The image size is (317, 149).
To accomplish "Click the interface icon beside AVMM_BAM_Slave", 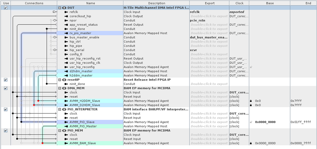I will [x=66, y=143].
